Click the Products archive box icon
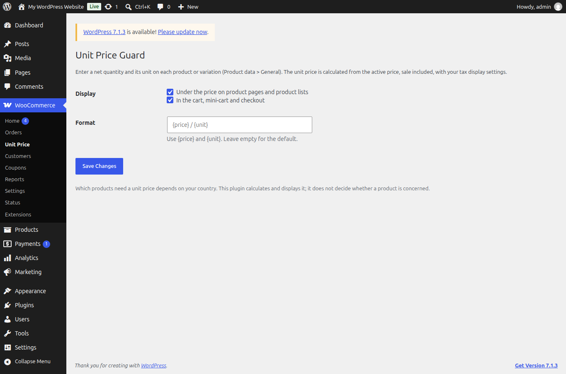Viewport: 566px width, 374px height. [x=7, y=230]
